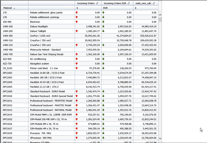Click red up arrow in DPC1009 Standard Keyboard row

tap(77, 91)
